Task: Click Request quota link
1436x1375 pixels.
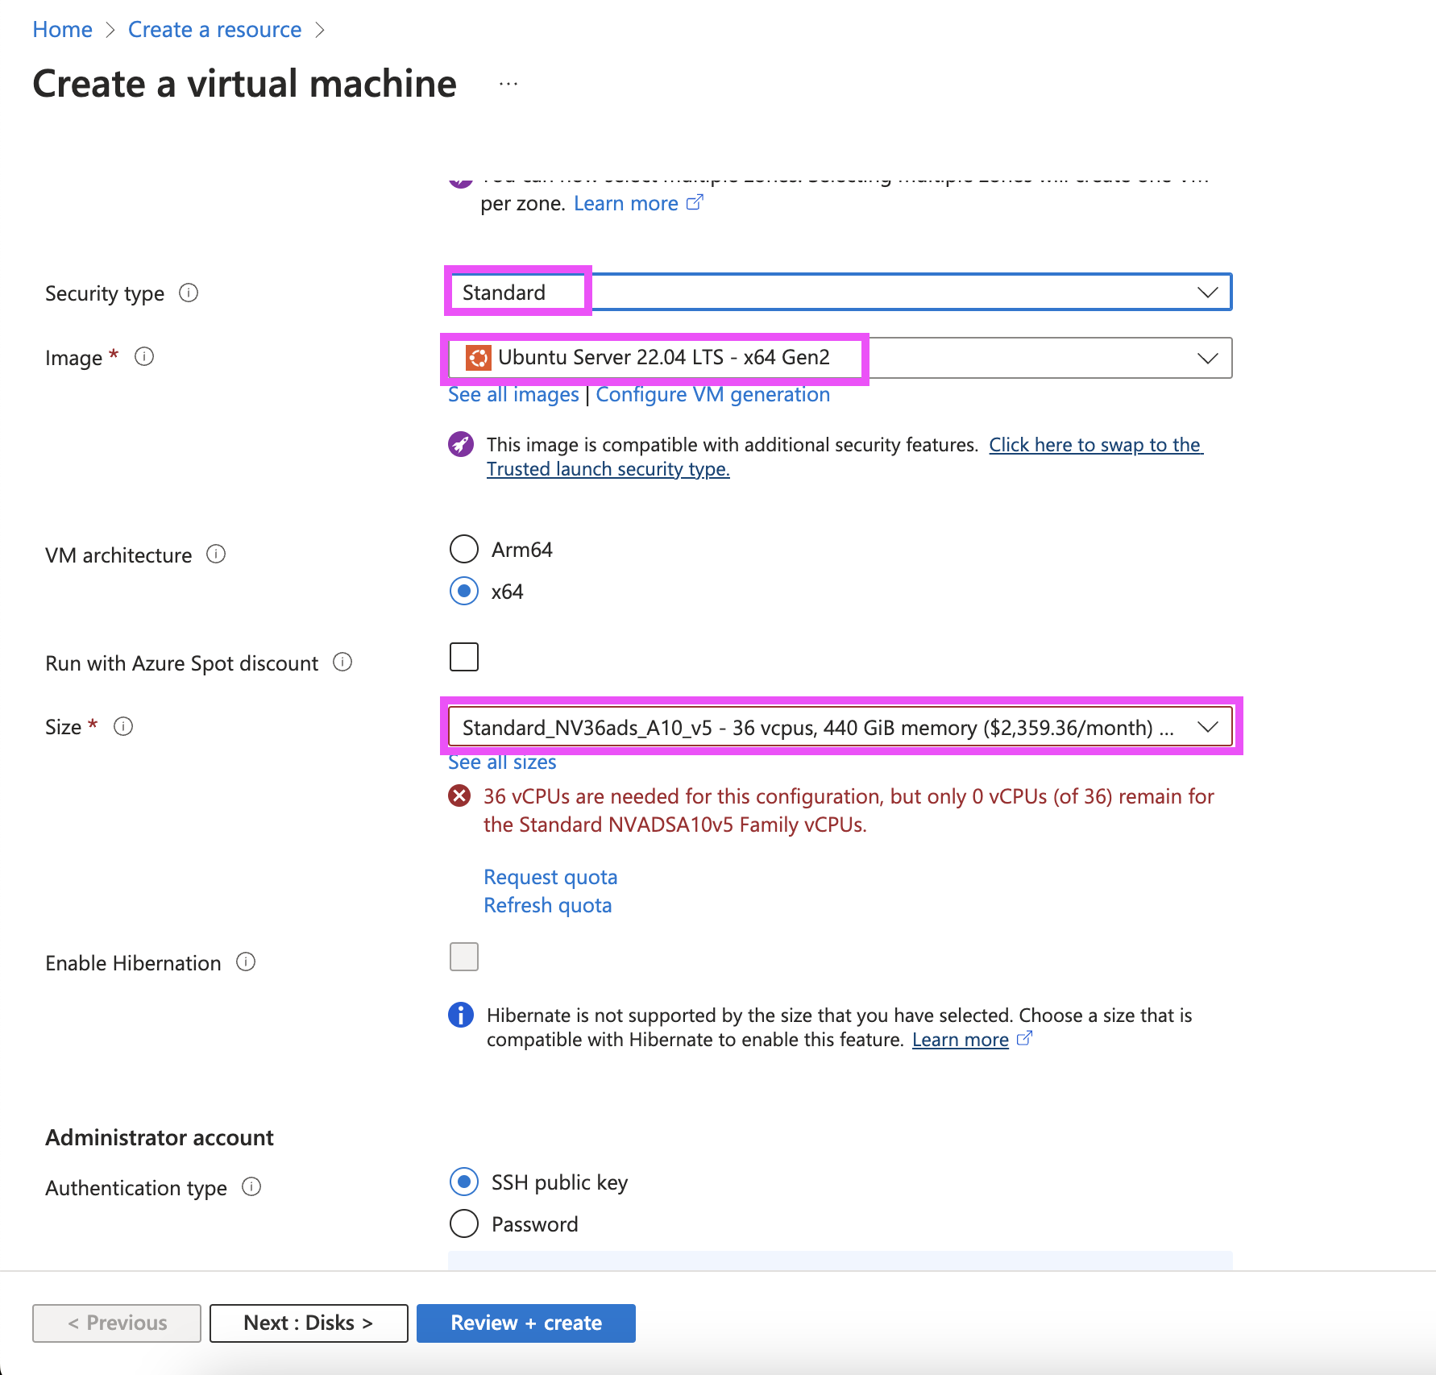Action: (x=550, y=877)
